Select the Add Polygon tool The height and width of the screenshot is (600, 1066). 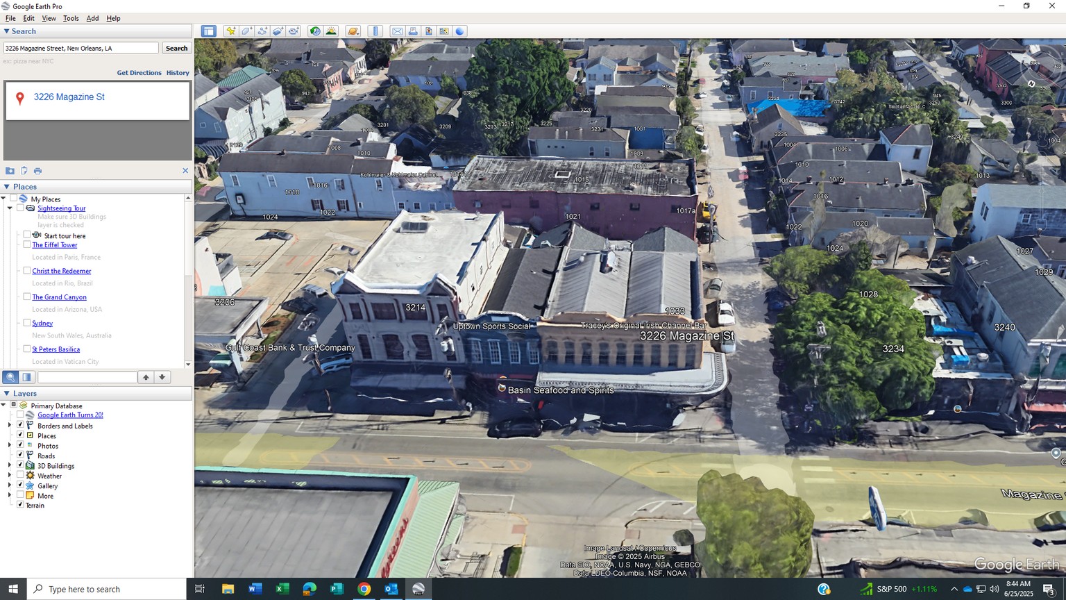tap(246, 31)
